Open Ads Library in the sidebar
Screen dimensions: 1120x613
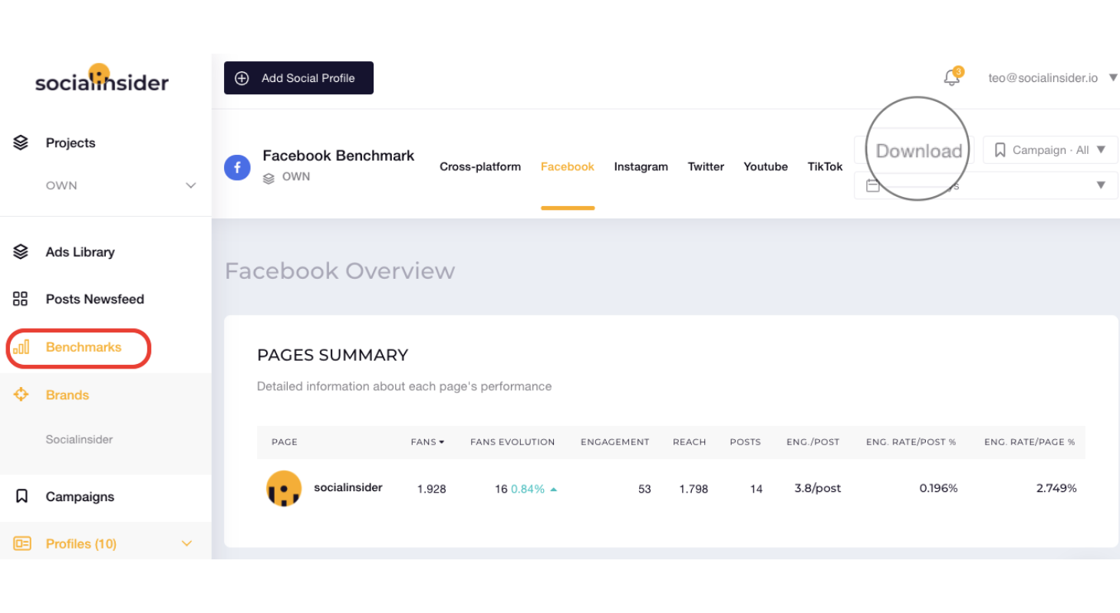pyautogui.click(x=80, y=251)
